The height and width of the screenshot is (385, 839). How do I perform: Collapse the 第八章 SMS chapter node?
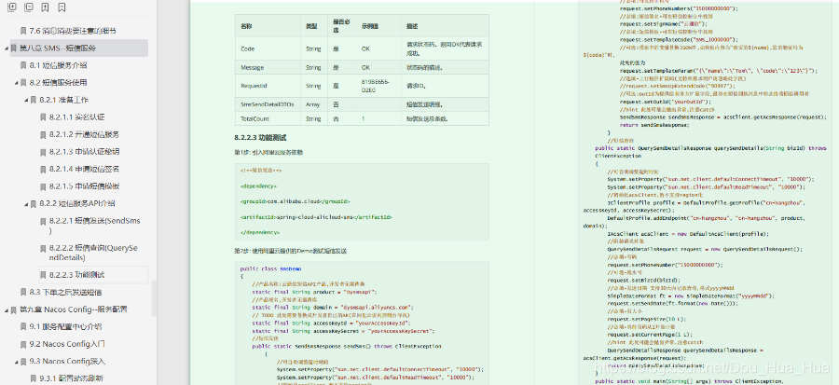(7, 48)
